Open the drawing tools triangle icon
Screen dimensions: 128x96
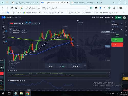tap(32, 23)
